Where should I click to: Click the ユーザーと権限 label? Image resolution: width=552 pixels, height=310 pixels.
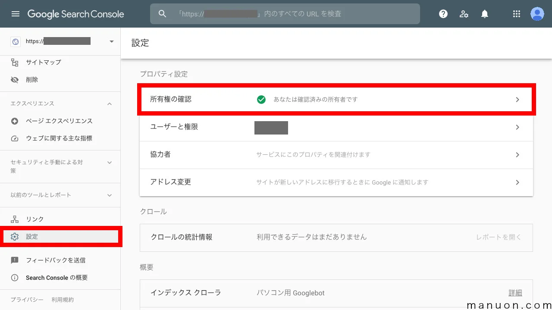coord(174,127)
